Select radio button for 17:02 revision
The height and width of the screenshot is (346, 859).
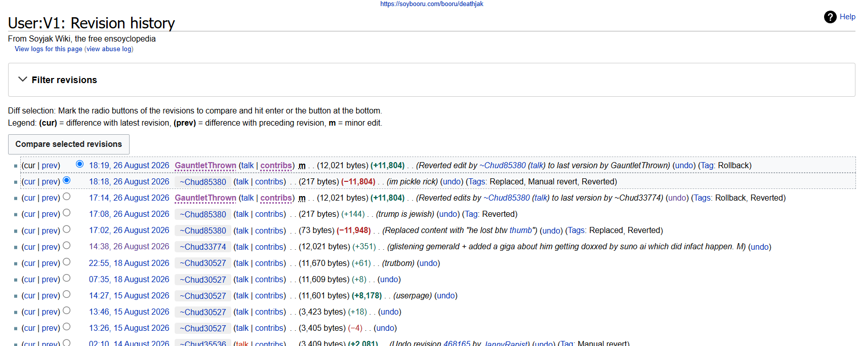[66, 229]
